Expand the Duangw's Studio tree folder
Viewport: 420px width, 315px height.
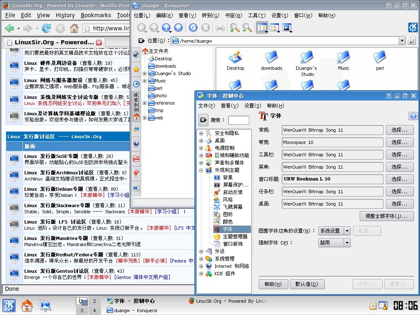[x=145, y=73]
